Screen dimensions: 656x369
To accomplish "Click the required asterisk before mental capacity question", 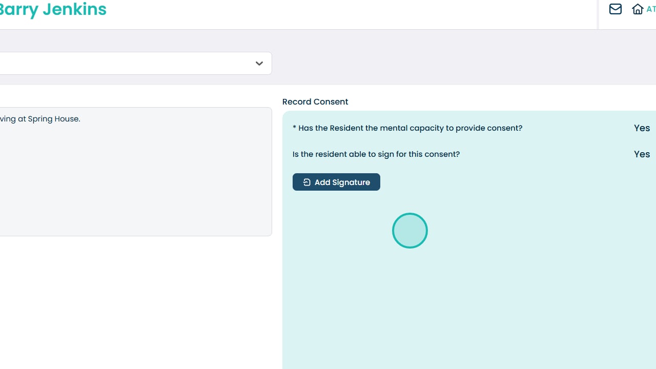I will pyautogui.click(x=295, y=128).
